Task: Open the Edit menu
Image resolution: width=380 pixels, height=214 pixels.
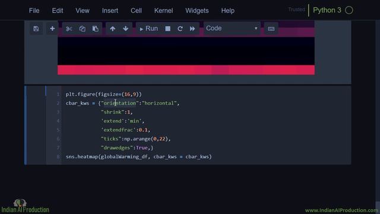Action: (x=58, y=11)
